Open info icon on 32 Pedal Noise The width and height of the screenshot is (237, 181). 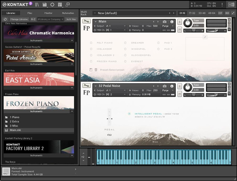[172, 86]
